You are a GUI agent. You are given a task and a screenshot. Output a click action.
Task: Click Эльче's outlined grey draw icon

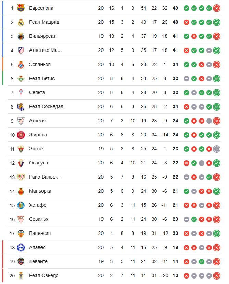coord(216,149)
